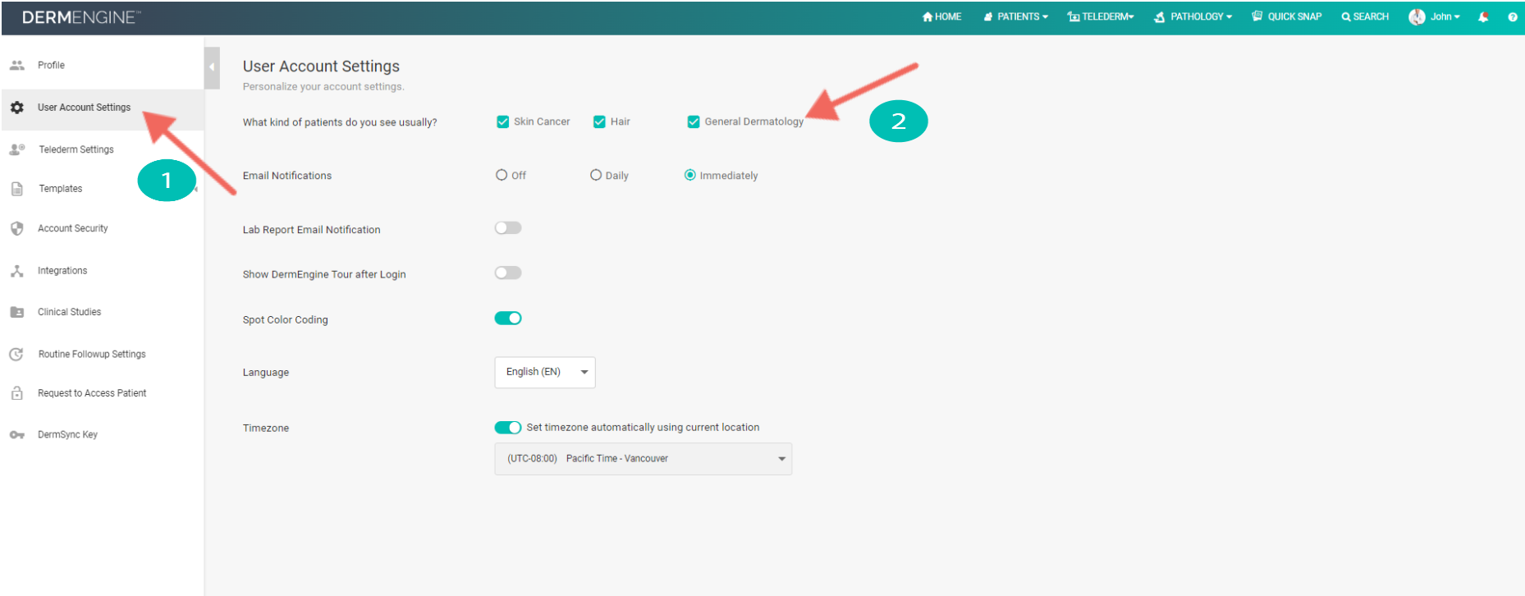
Task: Click the Integrations network icon
Action: 16,270
